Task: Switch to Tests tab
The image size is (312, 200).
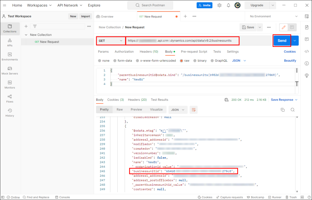Action: (x=217, y=52)
